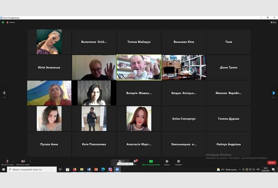Open the View layout menu
Viewport: 278px width, 188px height.
tap(273, 22)
